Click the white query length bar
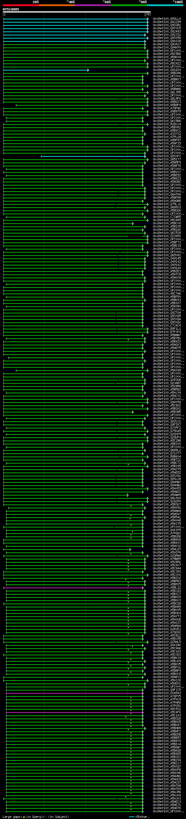This screenshot has width=186, height=819. pos(77,12)
